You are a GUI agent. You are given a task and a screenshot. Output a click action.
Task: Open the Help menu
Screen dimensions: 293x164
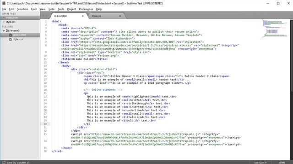(99, 9)
